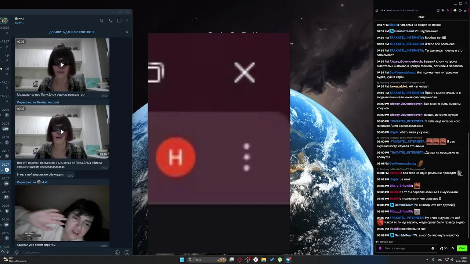Screen dimensions: 470x264
Task: Open chat with 22 unread badge
Action: coord(6,197)
